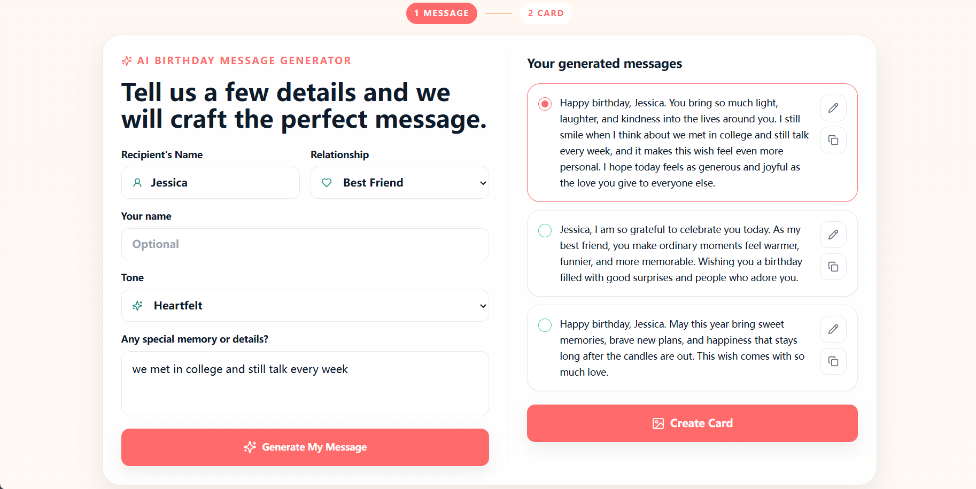
Task: Edit the third message about sweet memories
Action: (x=833, y=329)
